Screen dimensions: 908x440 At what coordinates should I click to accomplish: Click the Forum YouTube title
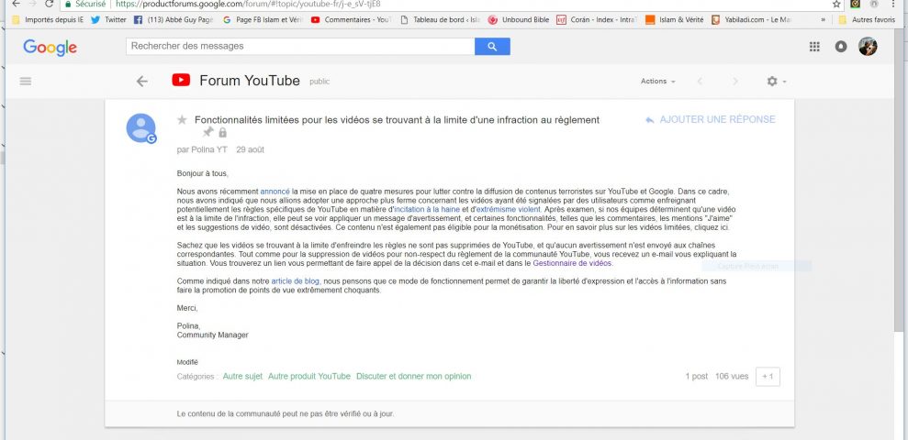tap(250, 81)
